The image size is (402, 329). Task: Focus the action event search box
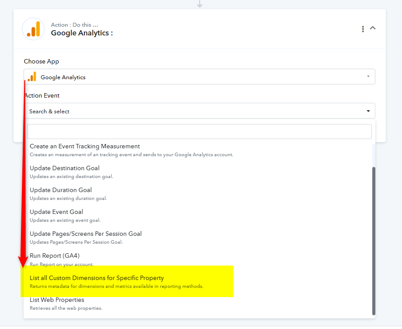click(x=199, y=131)
